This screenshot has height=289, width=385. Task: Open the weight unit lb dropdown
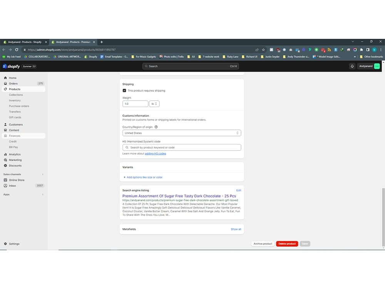[154, 104]
